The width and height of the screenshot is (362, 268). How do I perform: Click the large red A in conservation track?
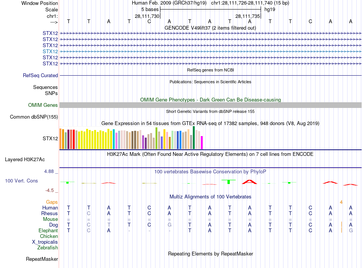coord(250,182)
